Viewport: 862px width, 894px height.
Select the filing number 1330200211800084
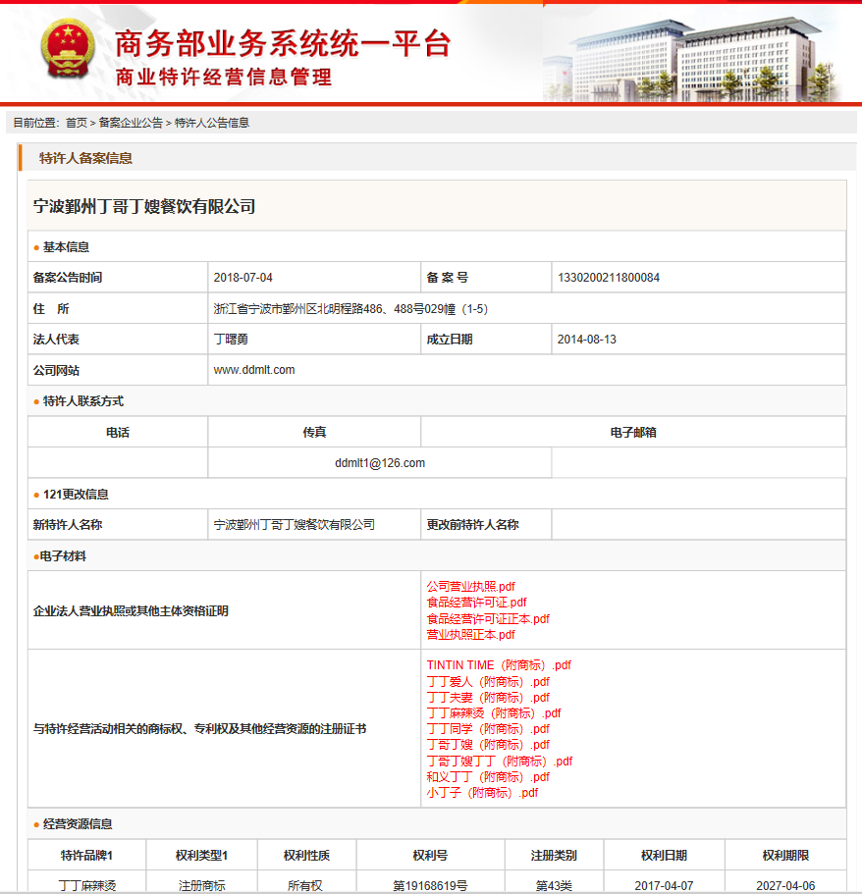coord(608,278)
